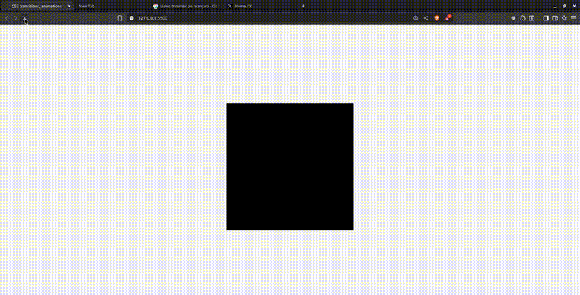Share this page via the share icon
Viewport: 580px width, 295px height.
coord(426,17)
